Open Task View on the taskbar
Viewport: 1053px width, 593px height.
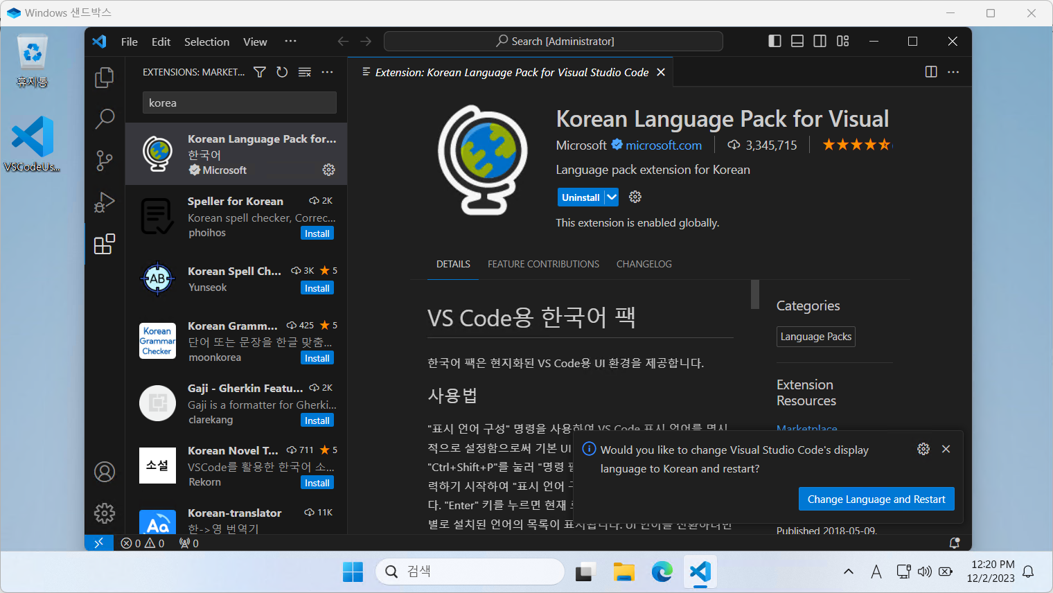point(586,572)
